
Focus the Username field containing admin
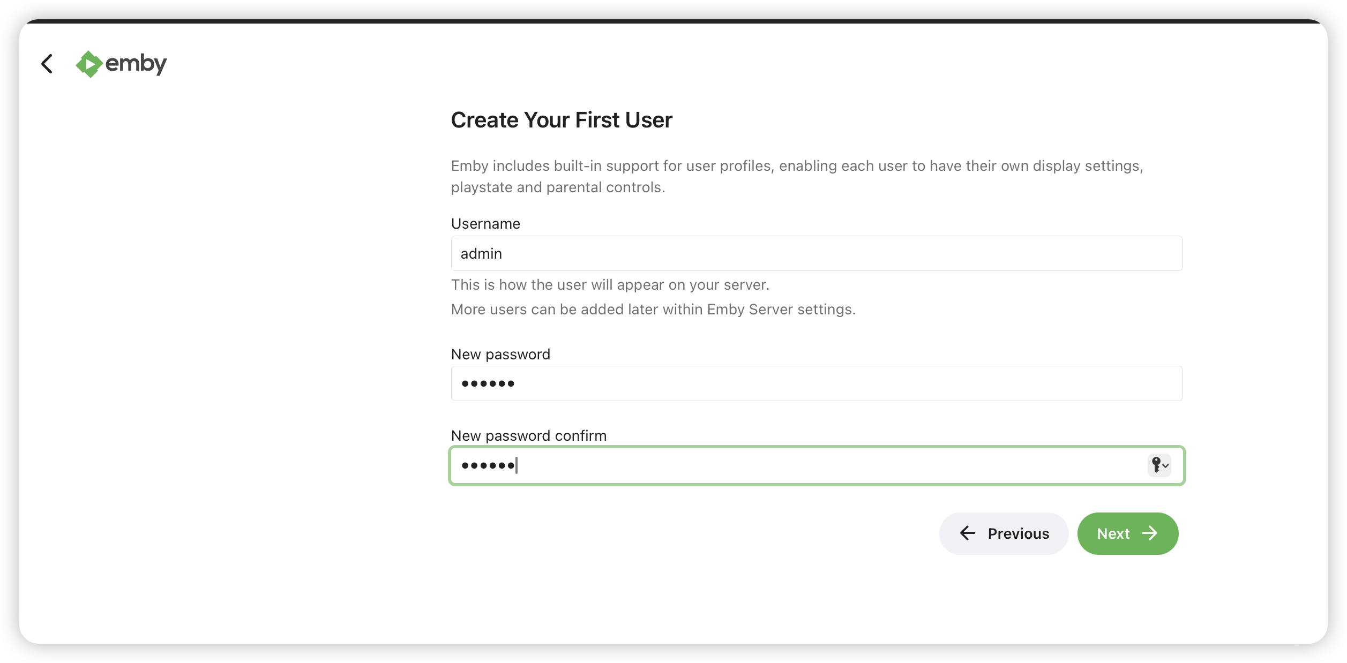coord(817,253)
